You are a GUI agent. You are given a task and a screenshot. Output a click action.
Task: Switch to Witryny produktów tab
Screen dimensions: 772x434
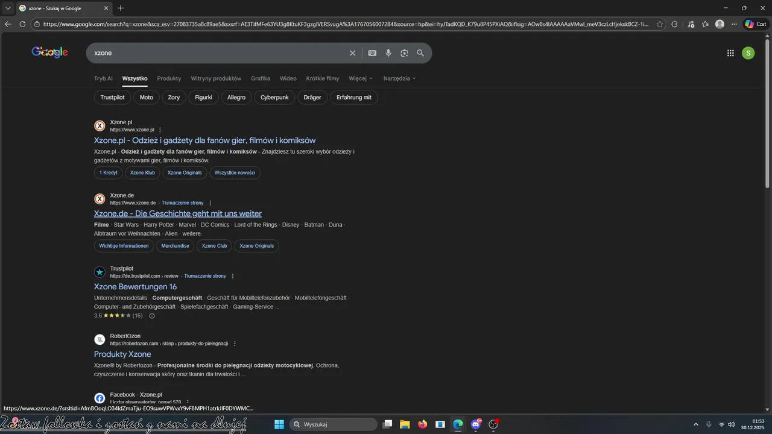coord(216,78)
